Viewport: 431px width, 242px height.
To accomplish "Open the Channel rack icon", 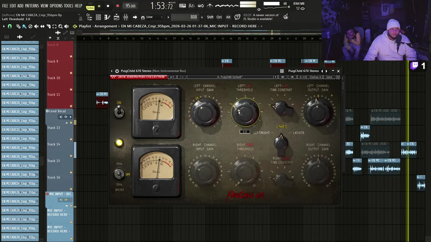I will [98, 17].
